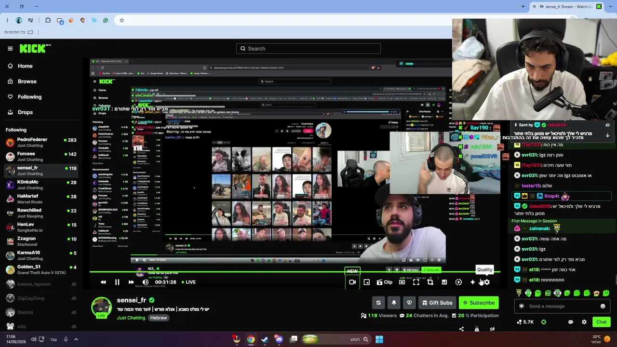The height and width of the screenshot is (347, 617).
Task: Open Zzagron Starbound channel
Action: pos(41,241)
